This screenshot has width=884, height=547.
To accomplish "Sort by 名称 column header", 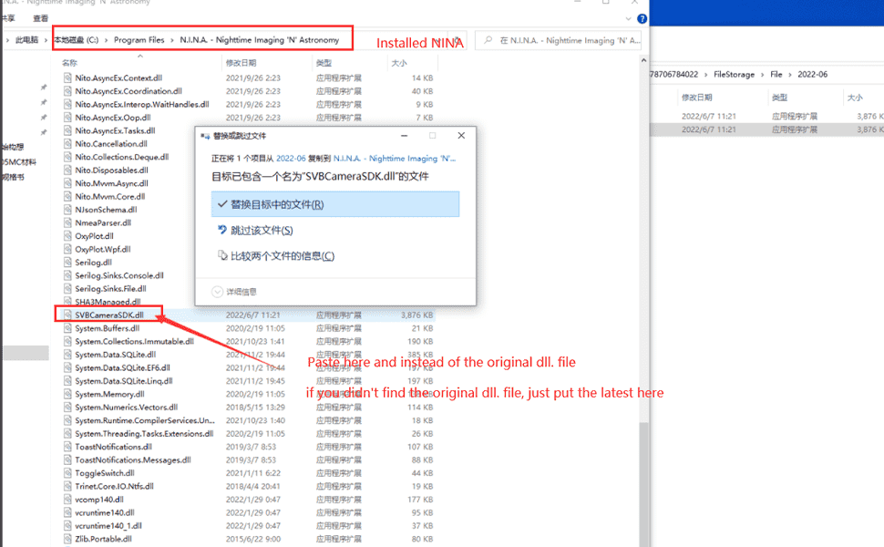I will click(70, 64).
